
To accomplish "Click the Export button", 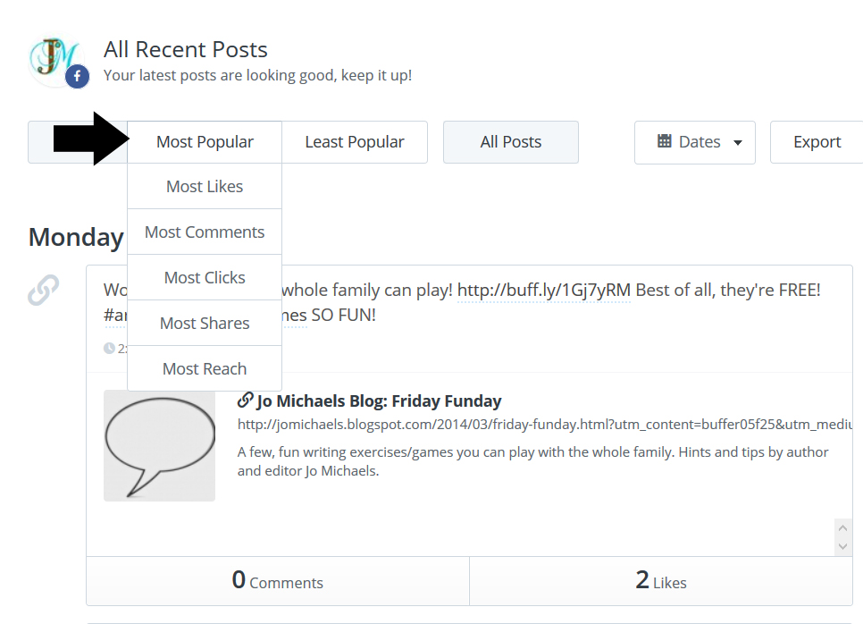I will [x=817, y=142].
